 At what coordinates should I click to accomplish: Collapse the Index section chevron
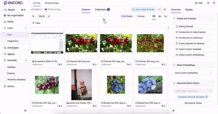point(26,28)
